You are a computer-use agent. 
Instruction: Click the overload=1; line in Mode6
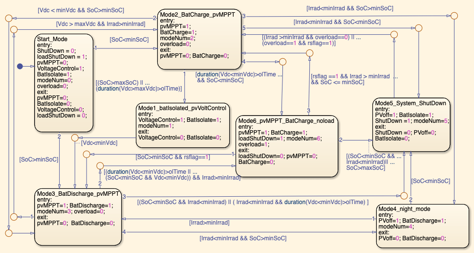click(x=253, y=144)
